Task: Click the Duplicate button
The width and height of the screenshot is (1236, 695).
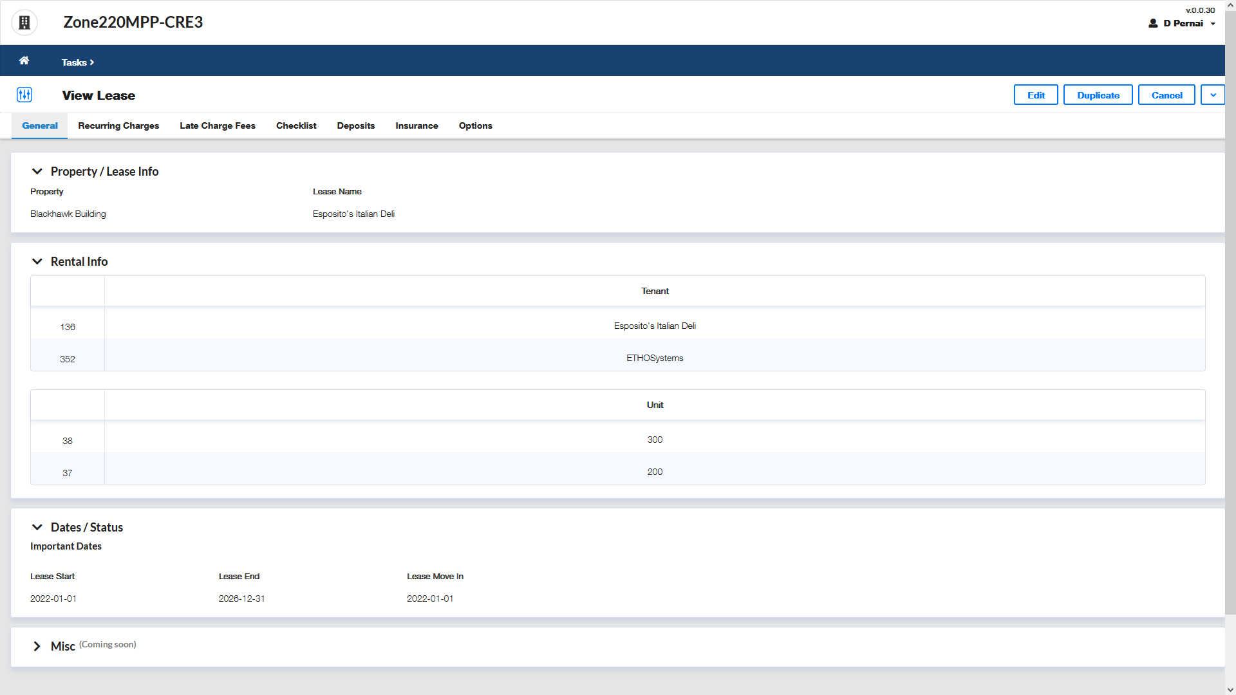Action: 1098,95
